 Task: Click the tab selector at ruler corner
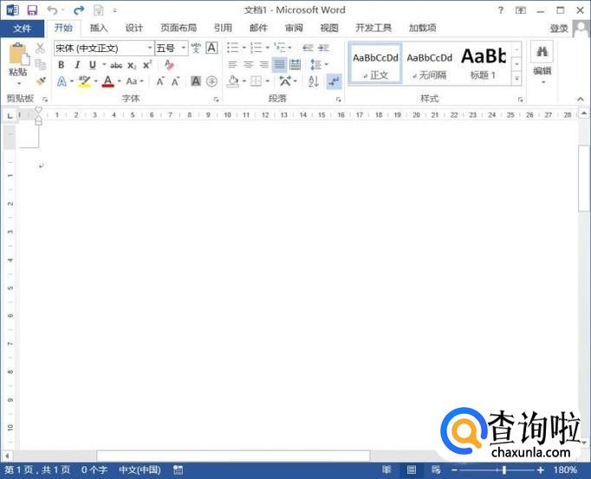10,115
